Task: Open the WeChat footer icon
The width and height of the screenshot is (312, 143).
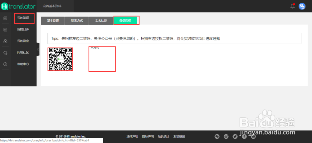Action: pyautogui.click(x=217, y=136)
